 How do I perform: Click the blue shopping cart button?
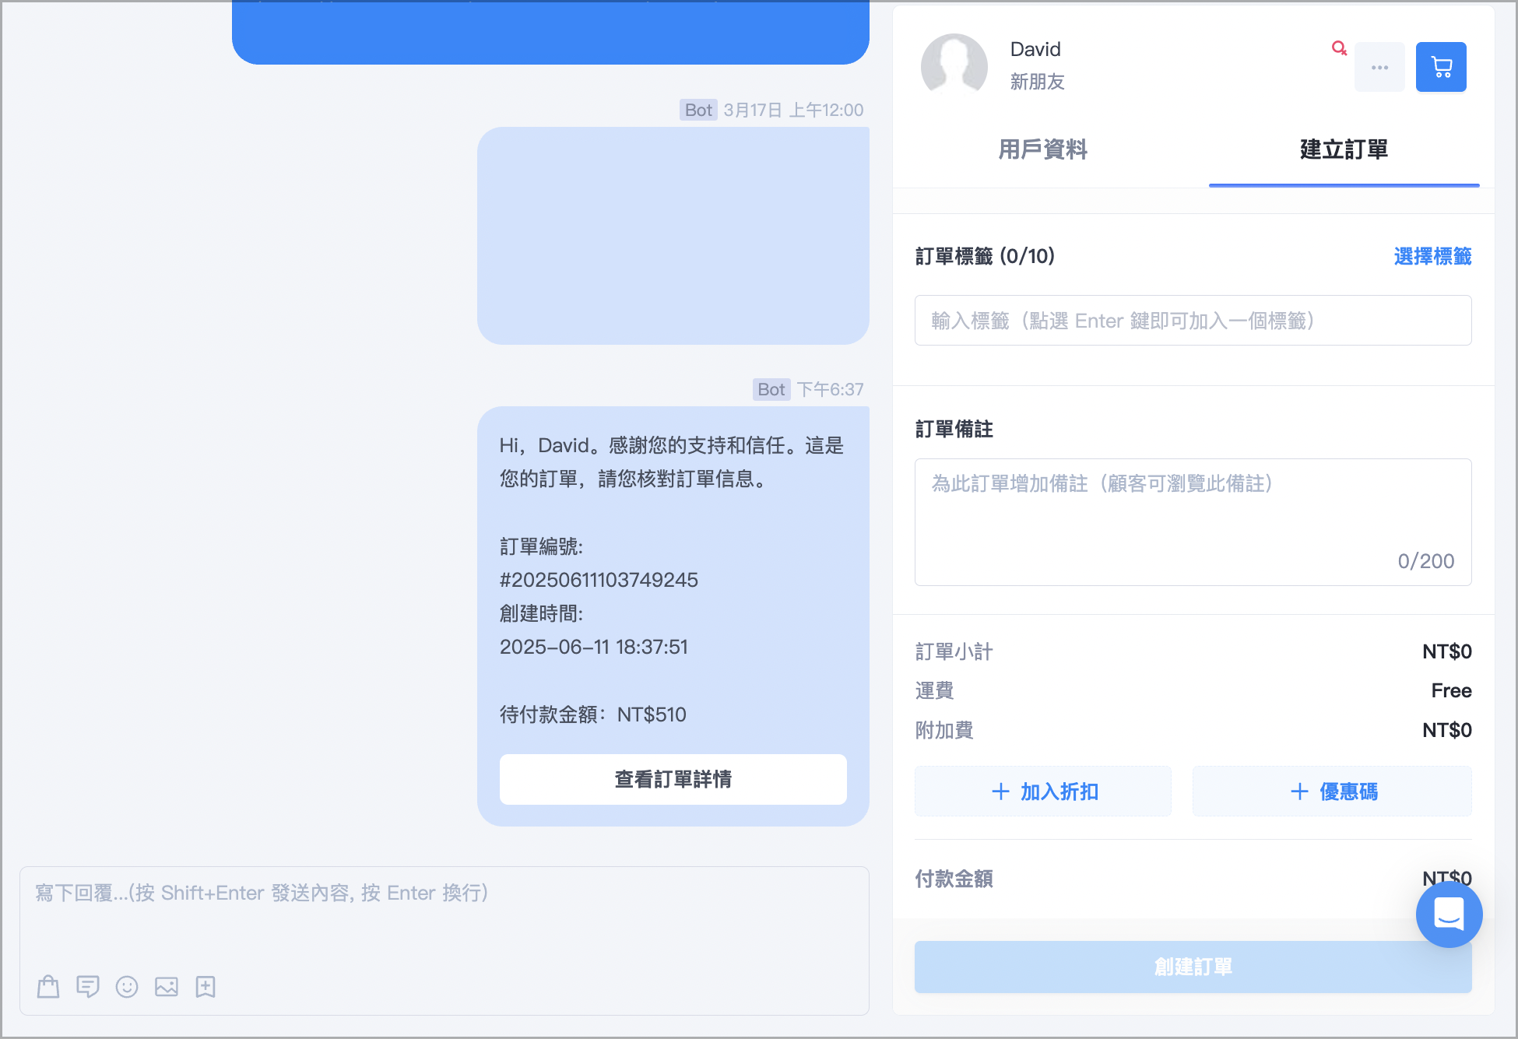1441,67
